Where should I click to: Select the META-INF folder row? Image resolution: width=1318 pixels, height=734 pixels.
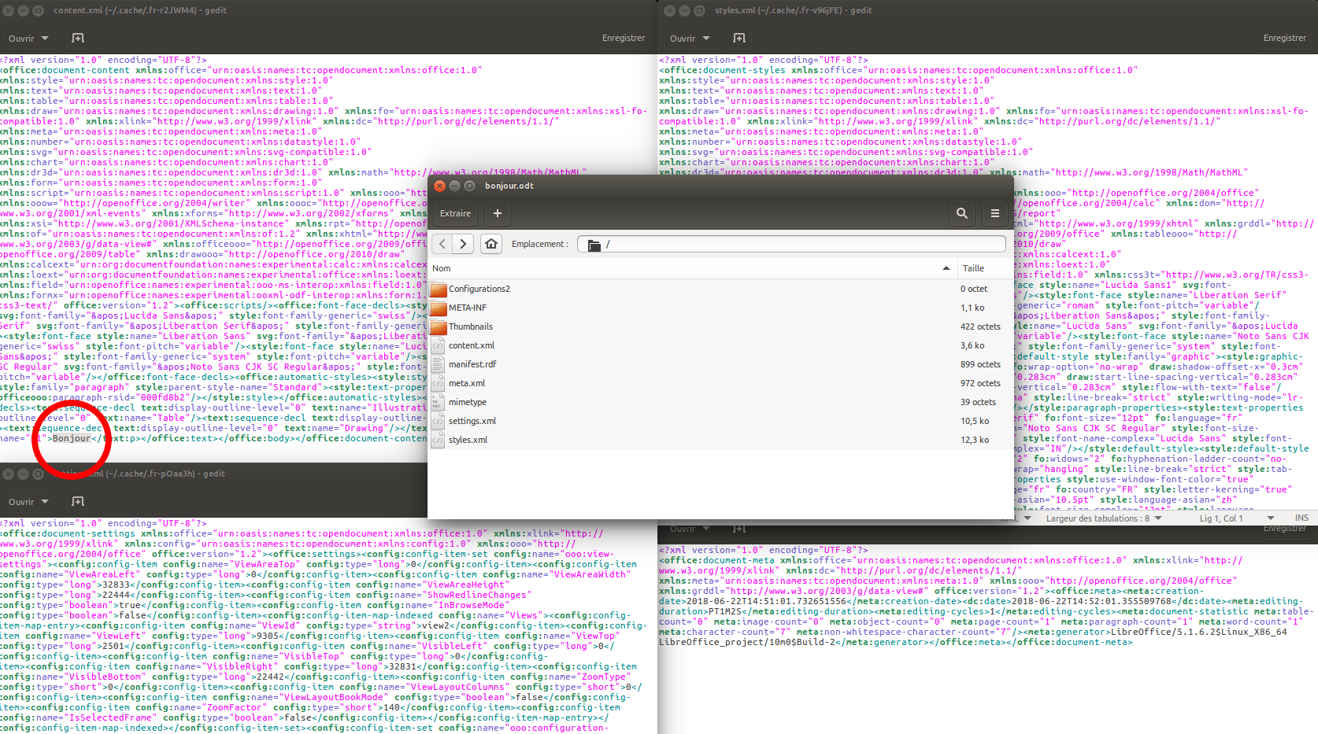pos(720,308)
